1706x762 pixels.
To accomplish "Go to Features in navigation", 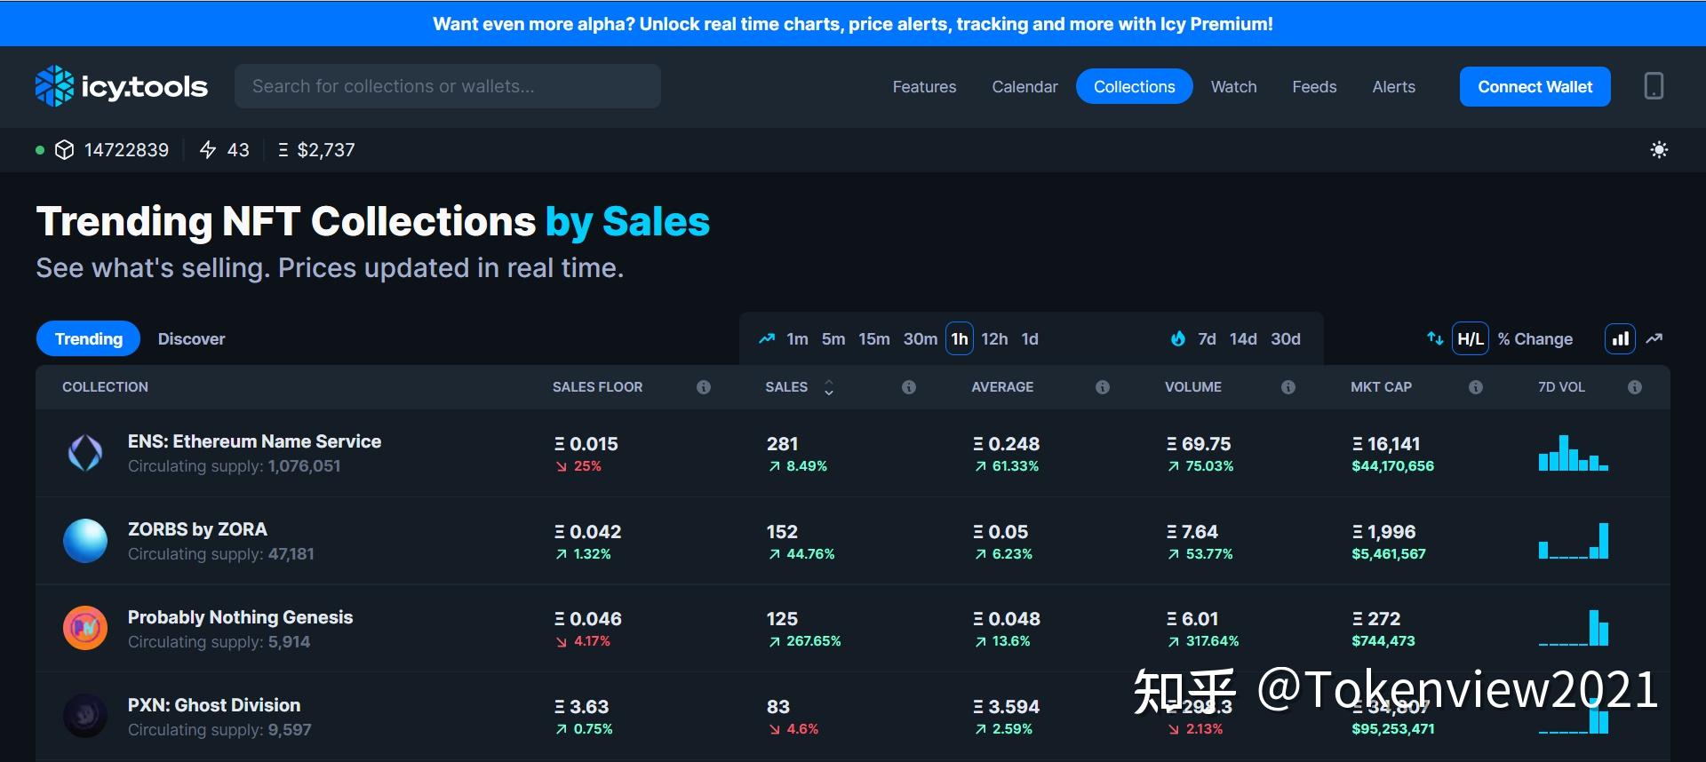I will pos(924,86).
